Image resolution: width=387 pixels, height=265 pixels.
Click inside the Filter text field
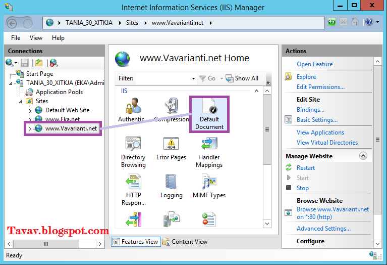[163, 79]
